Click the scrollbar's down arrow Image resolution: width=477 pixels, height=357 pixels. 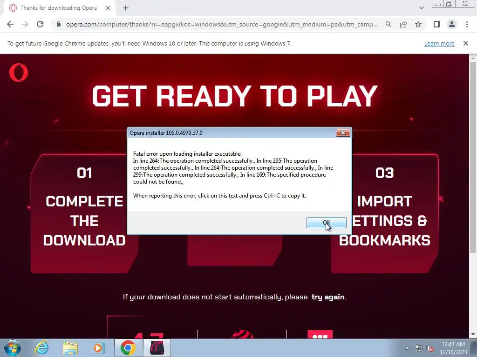[x=473, y=334]
